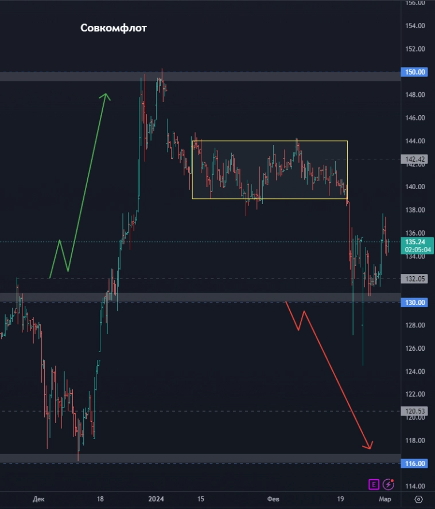Screen dimensions: 435x509
Task: Select the Совкомфлот text label
Action: (x=114, y=28)
